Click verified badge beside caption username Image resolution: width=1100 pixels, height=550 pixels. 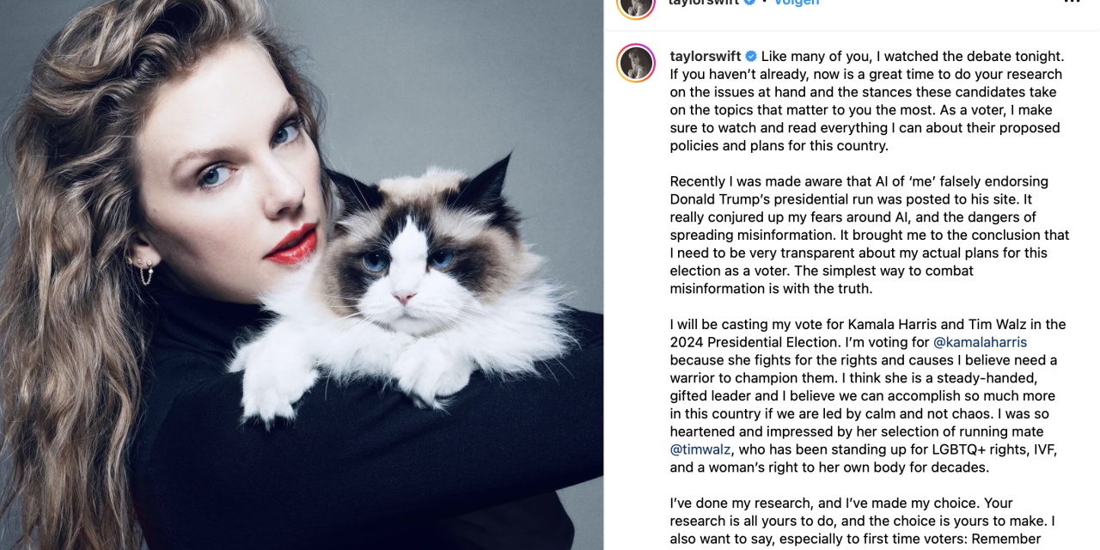point(750,57)
